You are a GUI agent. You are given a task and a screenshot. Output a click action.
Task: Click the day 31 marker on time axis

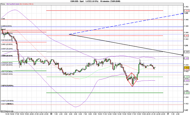pyautogui.click(x=168, y=114)
